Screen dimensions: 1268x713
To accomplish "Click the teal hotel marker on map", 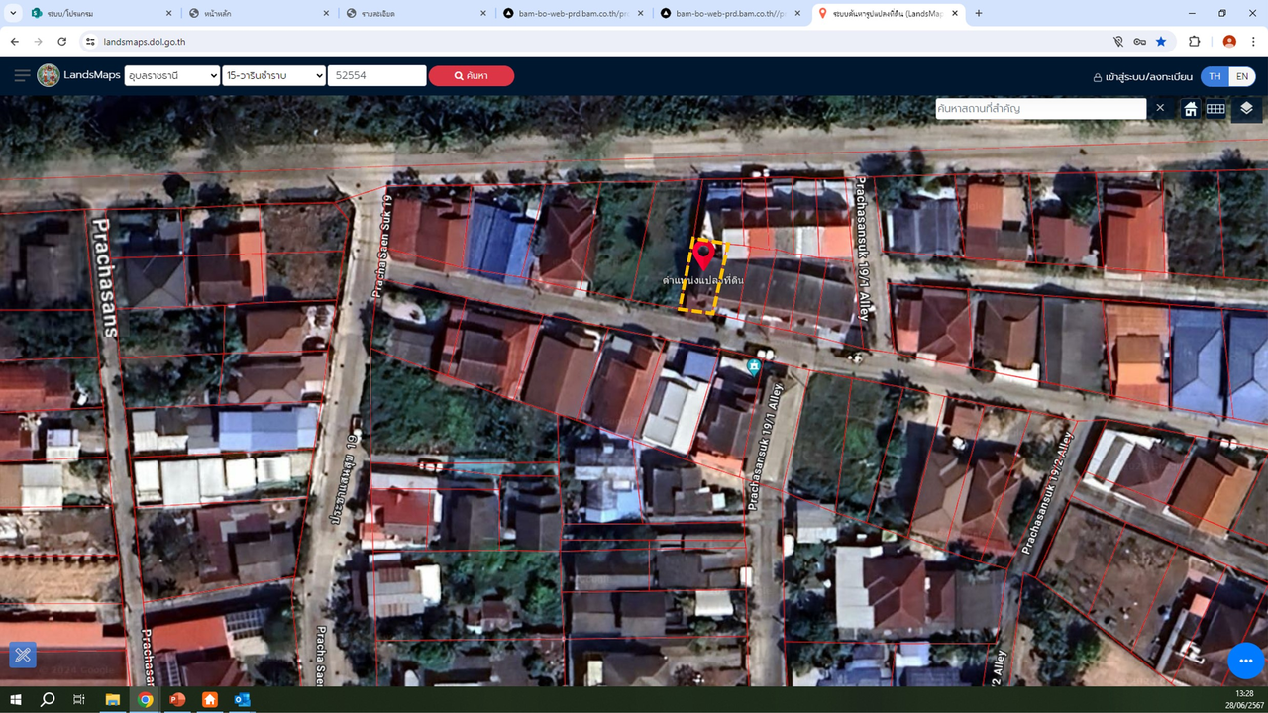I will pos(754,367).
